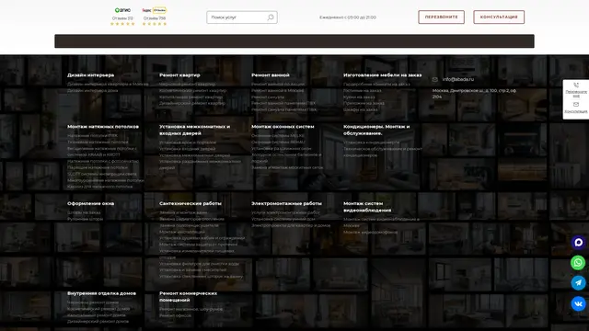Click the 'Поиск услуг' search field
Image resolution: width=589 pixels, height=331 pixels.
[242, 17]
